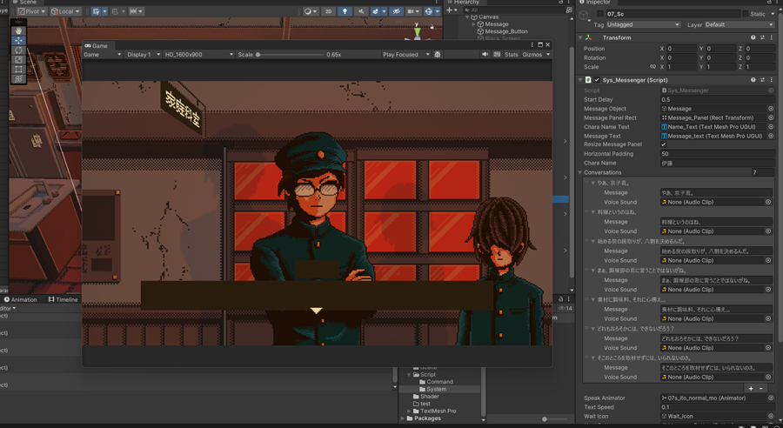Viewport: 783px width, 428px height.
Task: Click the add (+) conversation element button
Action: point(751,388)
